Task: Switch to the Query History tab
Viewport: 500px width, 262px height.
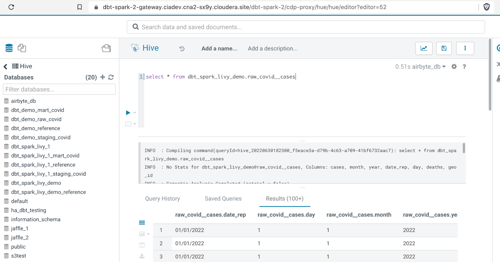Action: click(162, 199)
